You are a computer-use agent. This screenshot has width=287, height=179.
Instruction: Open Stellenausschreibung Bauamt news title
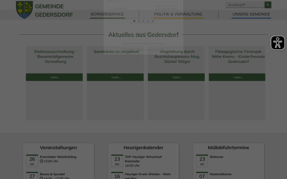coord(55,56)
